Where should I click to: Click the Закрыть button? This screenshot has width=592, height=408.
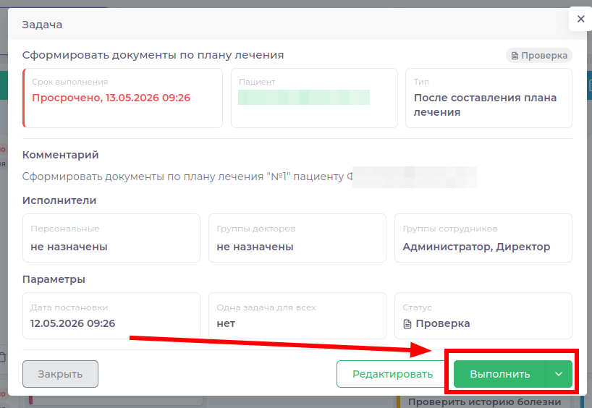coord(60,374)
